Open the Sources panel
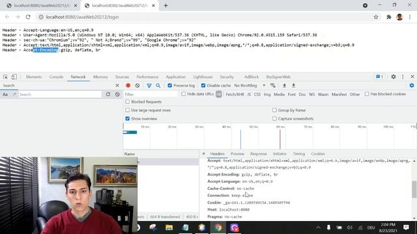The image size is (417, 234). point(122,77)
